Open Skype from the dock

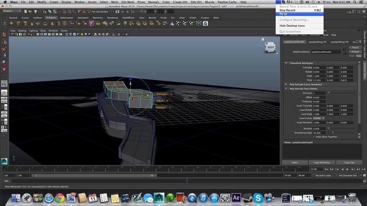coord(258,198)
